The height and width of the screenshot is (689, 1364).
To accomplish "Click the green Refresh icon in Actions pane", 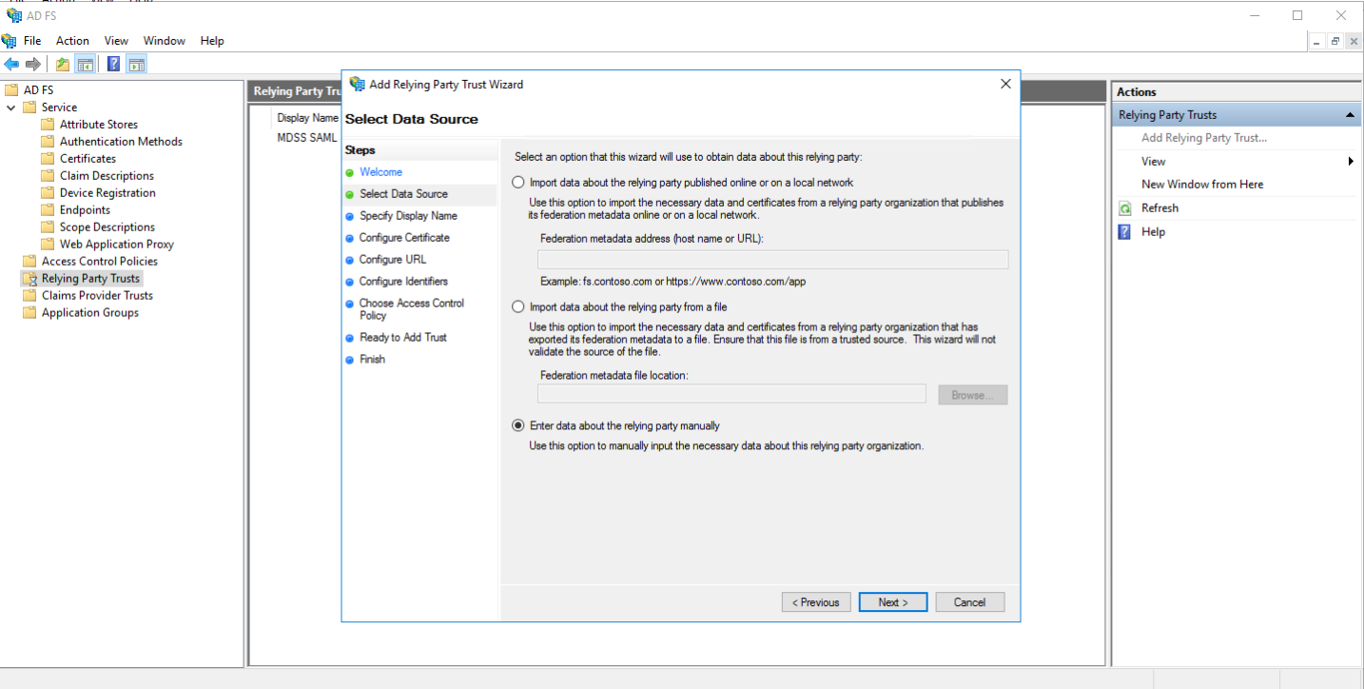I will tap(1125, 208).
